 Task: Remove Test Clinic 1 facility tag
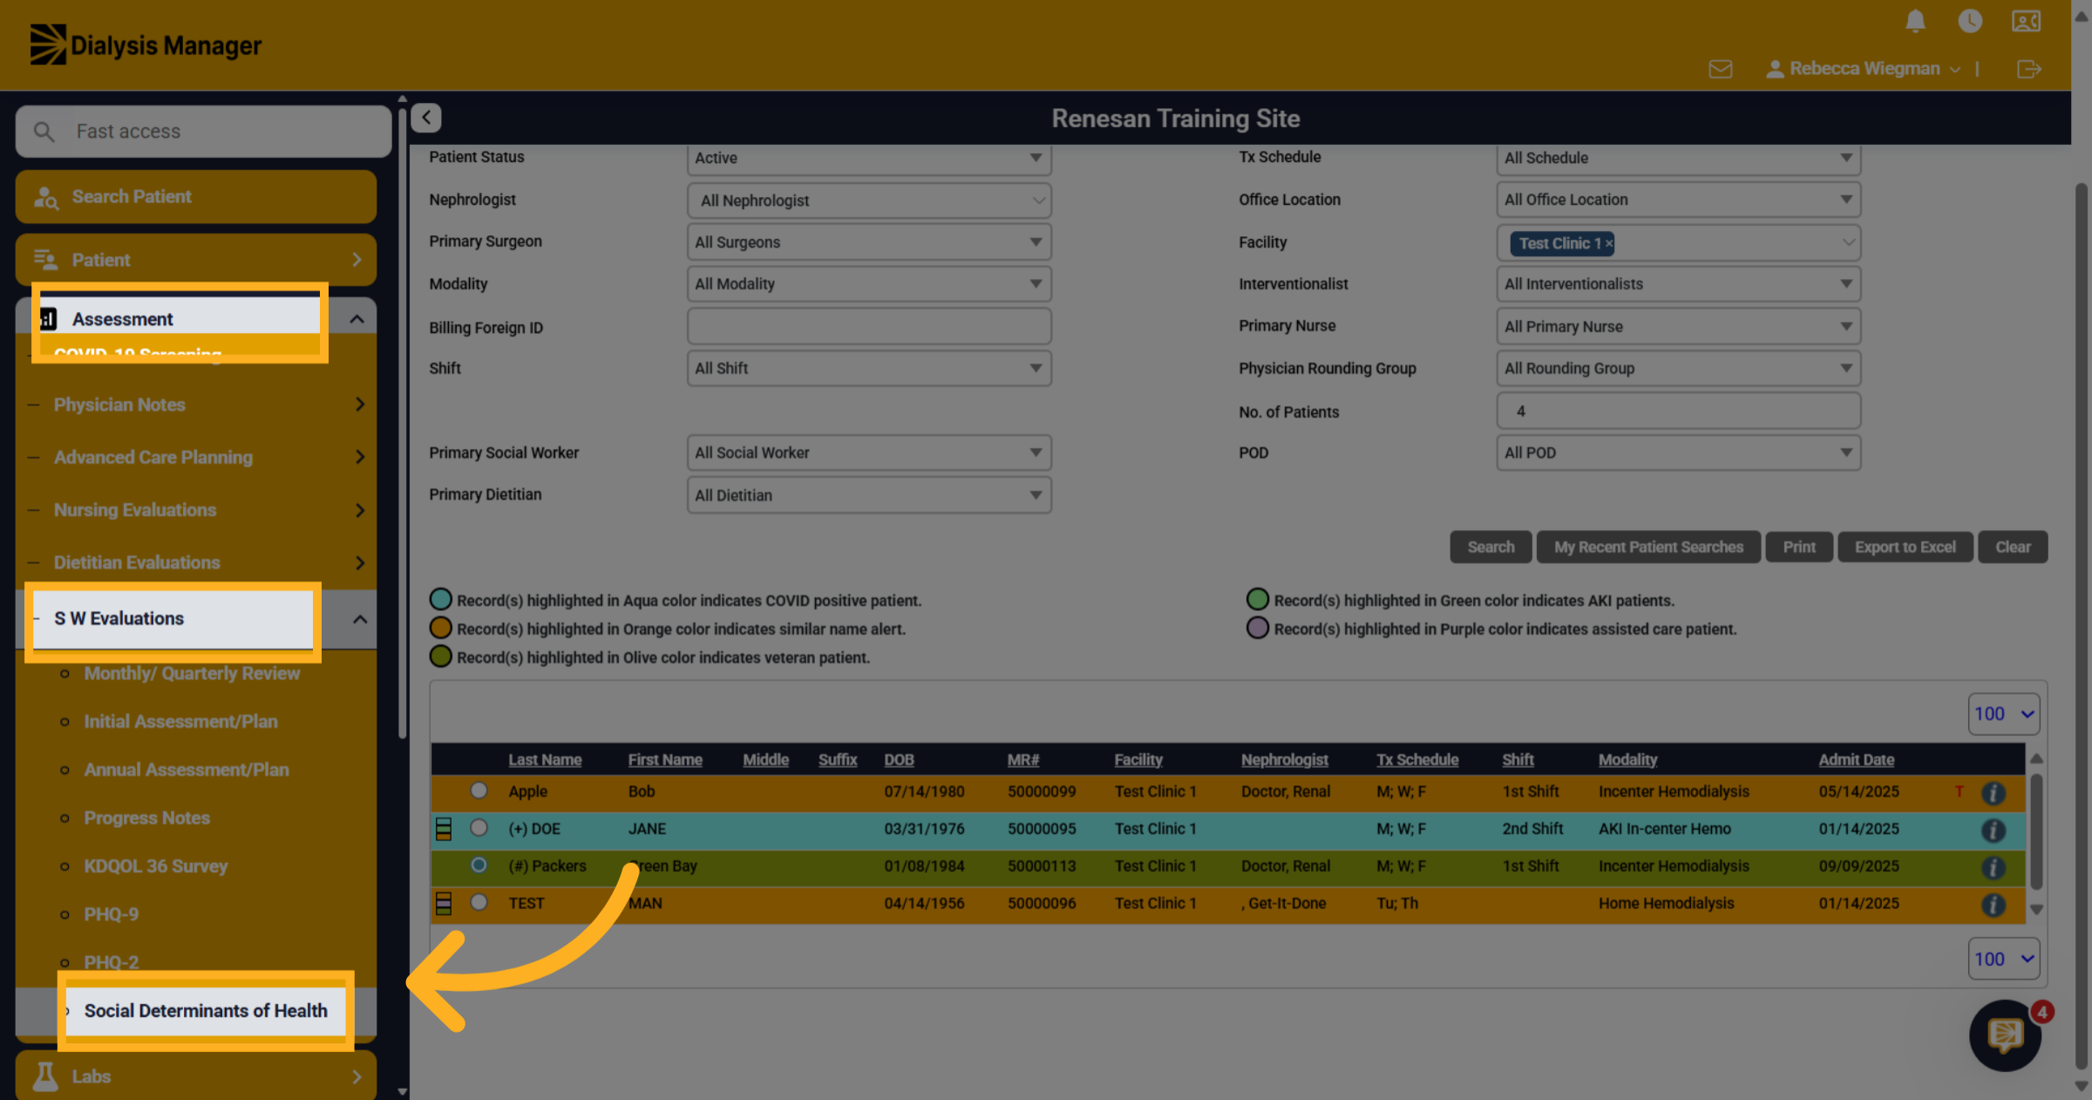point(1609,243)
